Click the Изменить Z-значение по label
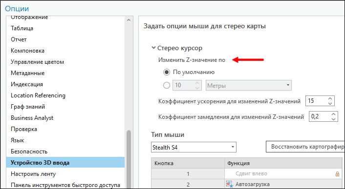 tap(192, 60)
